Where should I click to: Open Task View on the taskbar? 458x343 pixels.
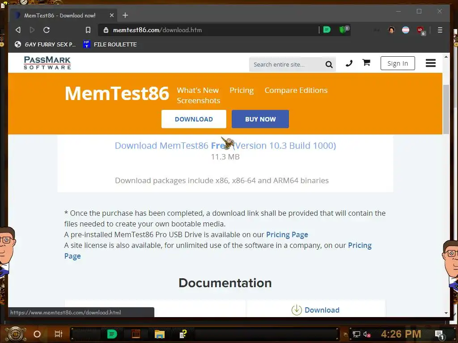pyautogui.click(x=59, y=334)
